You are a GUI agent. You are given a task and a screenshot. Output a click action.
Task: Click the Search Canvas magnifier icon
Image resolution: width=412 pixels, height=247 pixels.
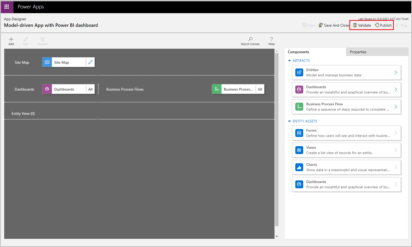(250, 39)
